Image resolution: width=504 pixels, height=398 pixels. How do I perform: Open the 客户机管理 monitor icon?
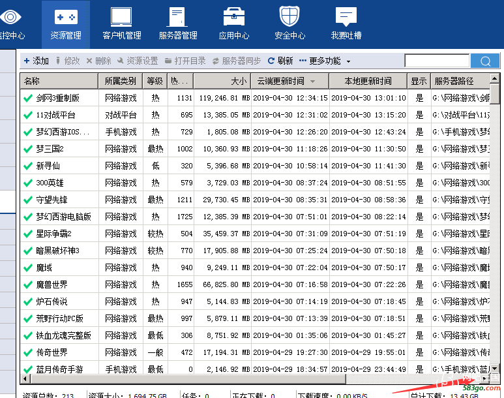point(121,17)
